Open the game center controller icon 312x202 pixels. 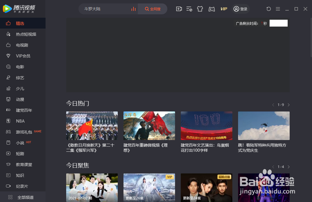pos(211,9)
